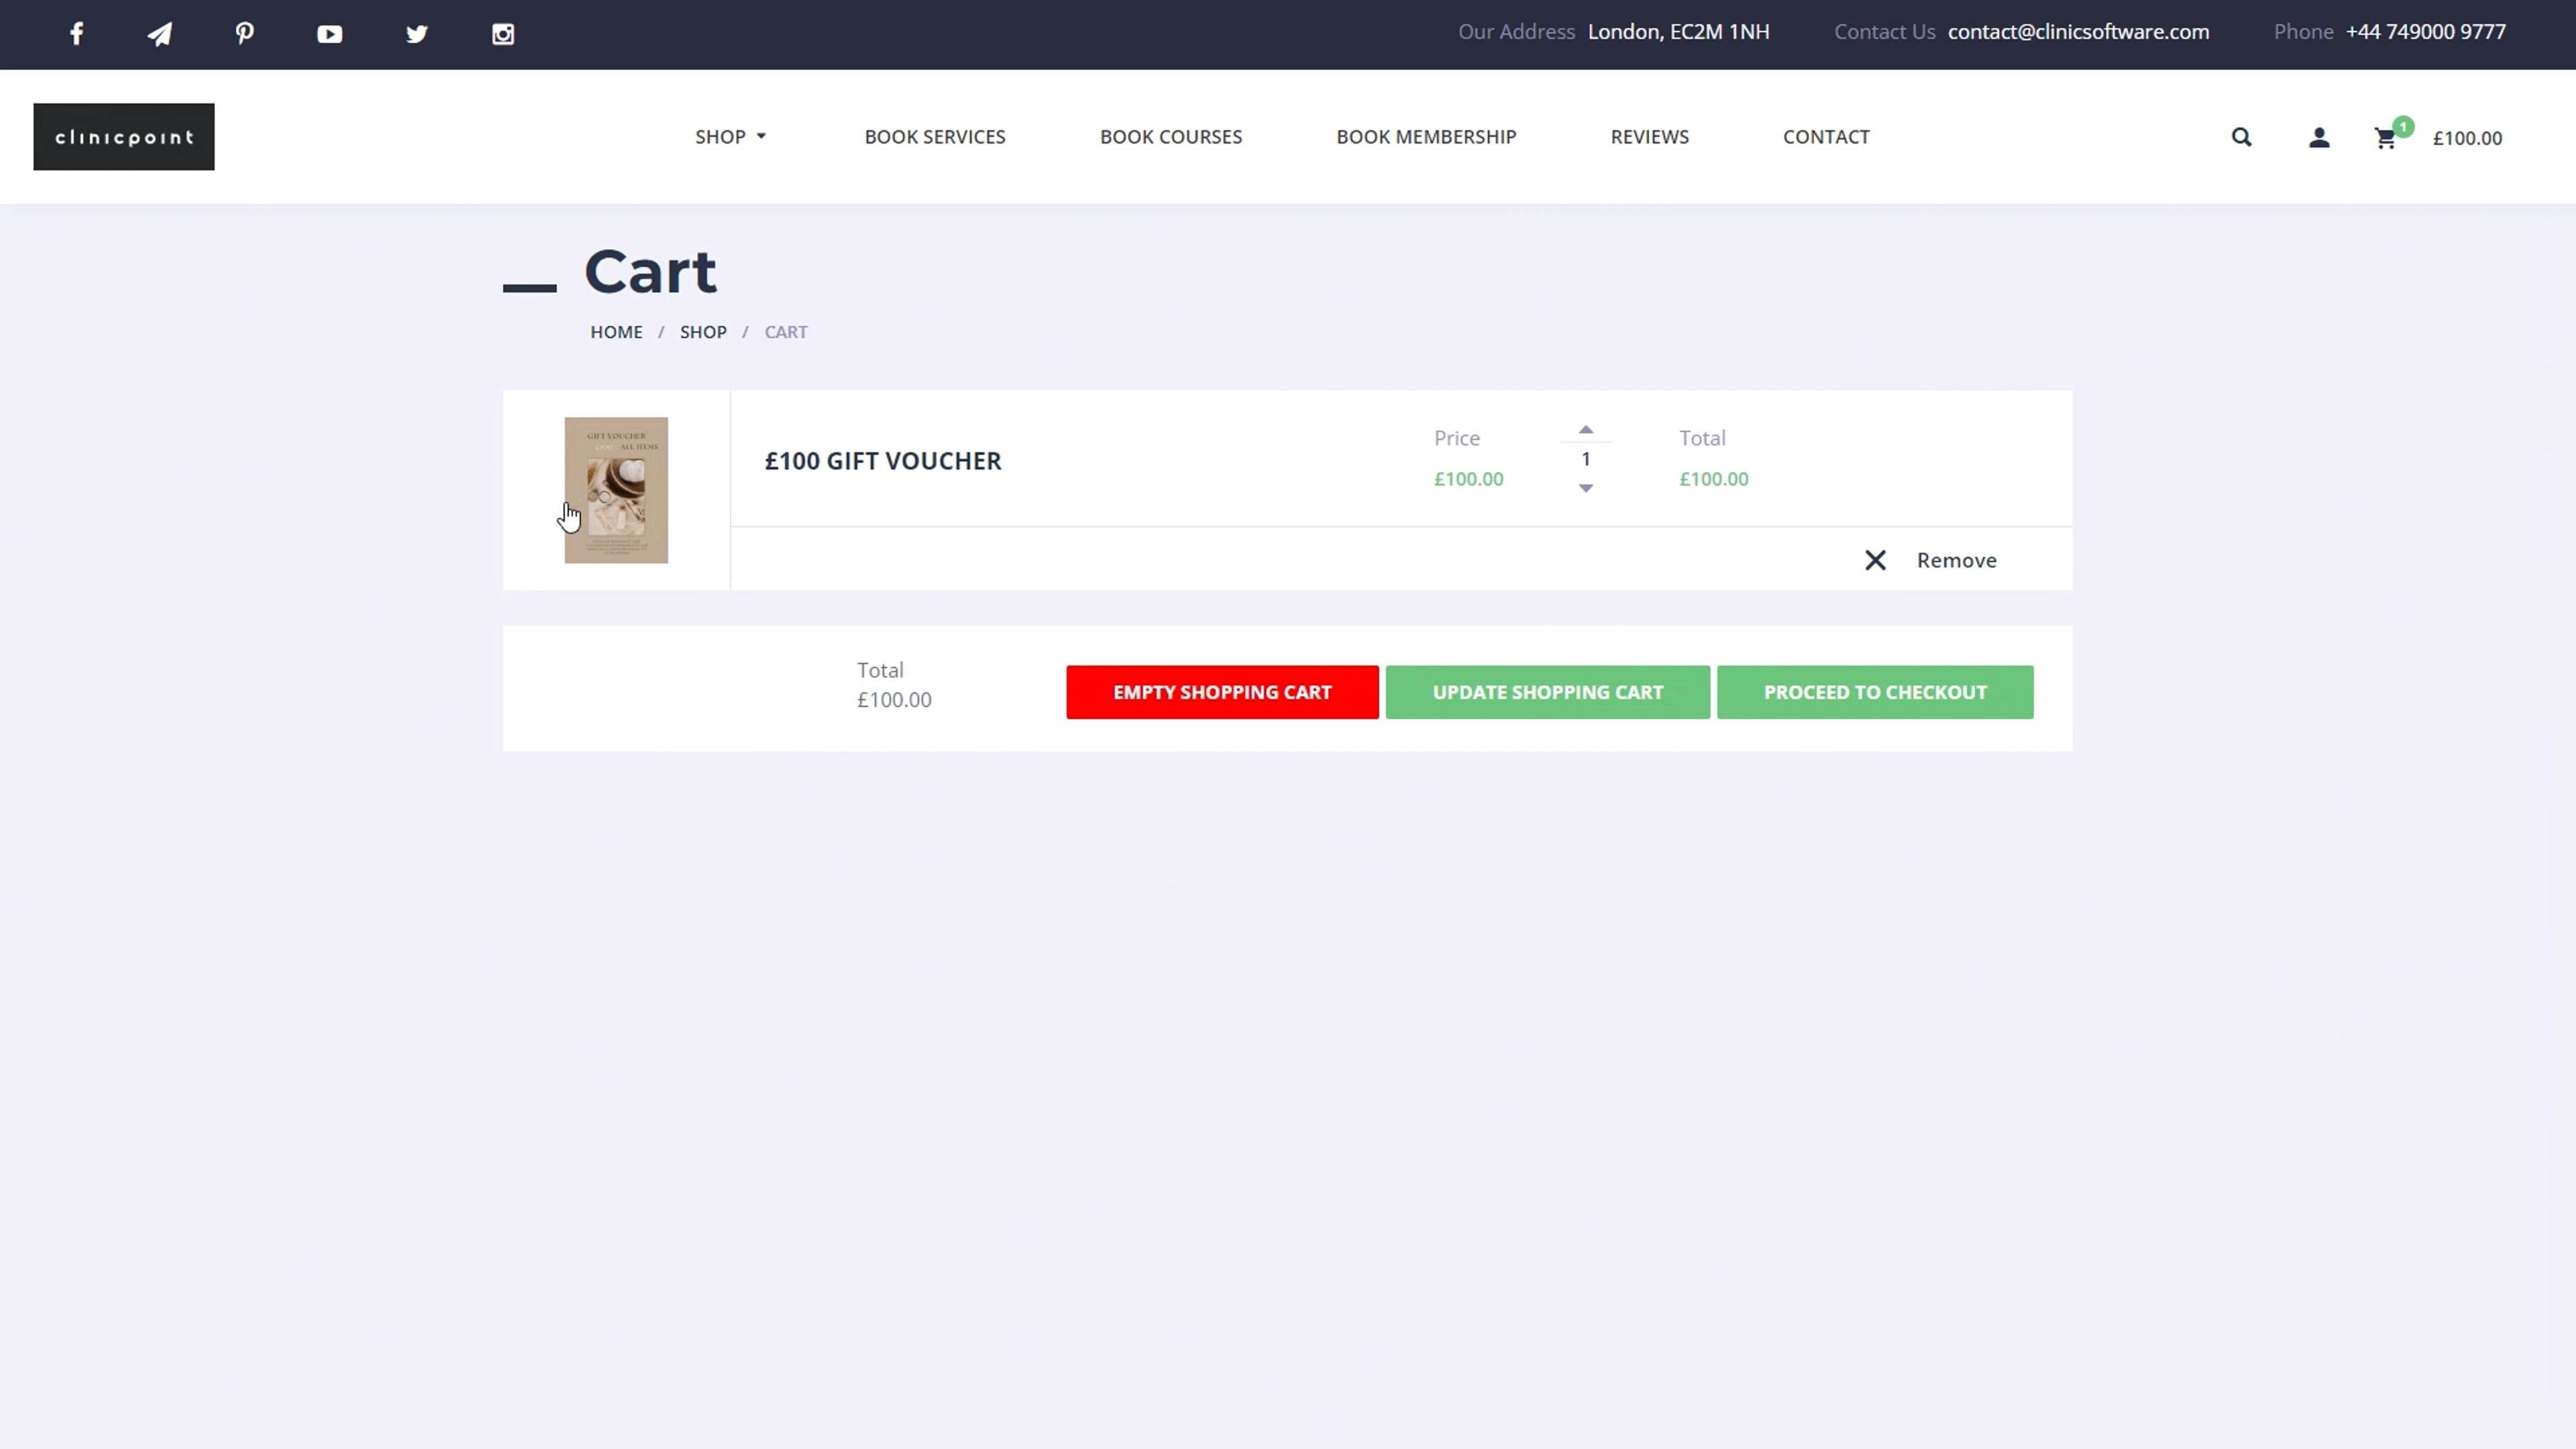Click EMPTY SHOPPING CART
Screen dimensions: 2576x1449
(x=1221, y=691)
